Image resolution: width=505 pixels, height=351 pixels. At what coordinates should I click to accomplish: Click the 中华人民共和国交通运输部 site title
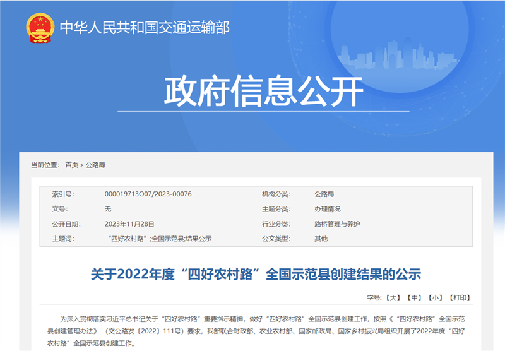(x=145, y=28)
